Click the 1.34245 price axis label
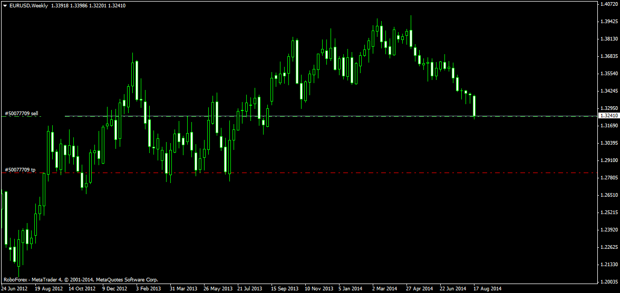Image resolution: width=620 pixels, height=293 pixels. [609, 90]
